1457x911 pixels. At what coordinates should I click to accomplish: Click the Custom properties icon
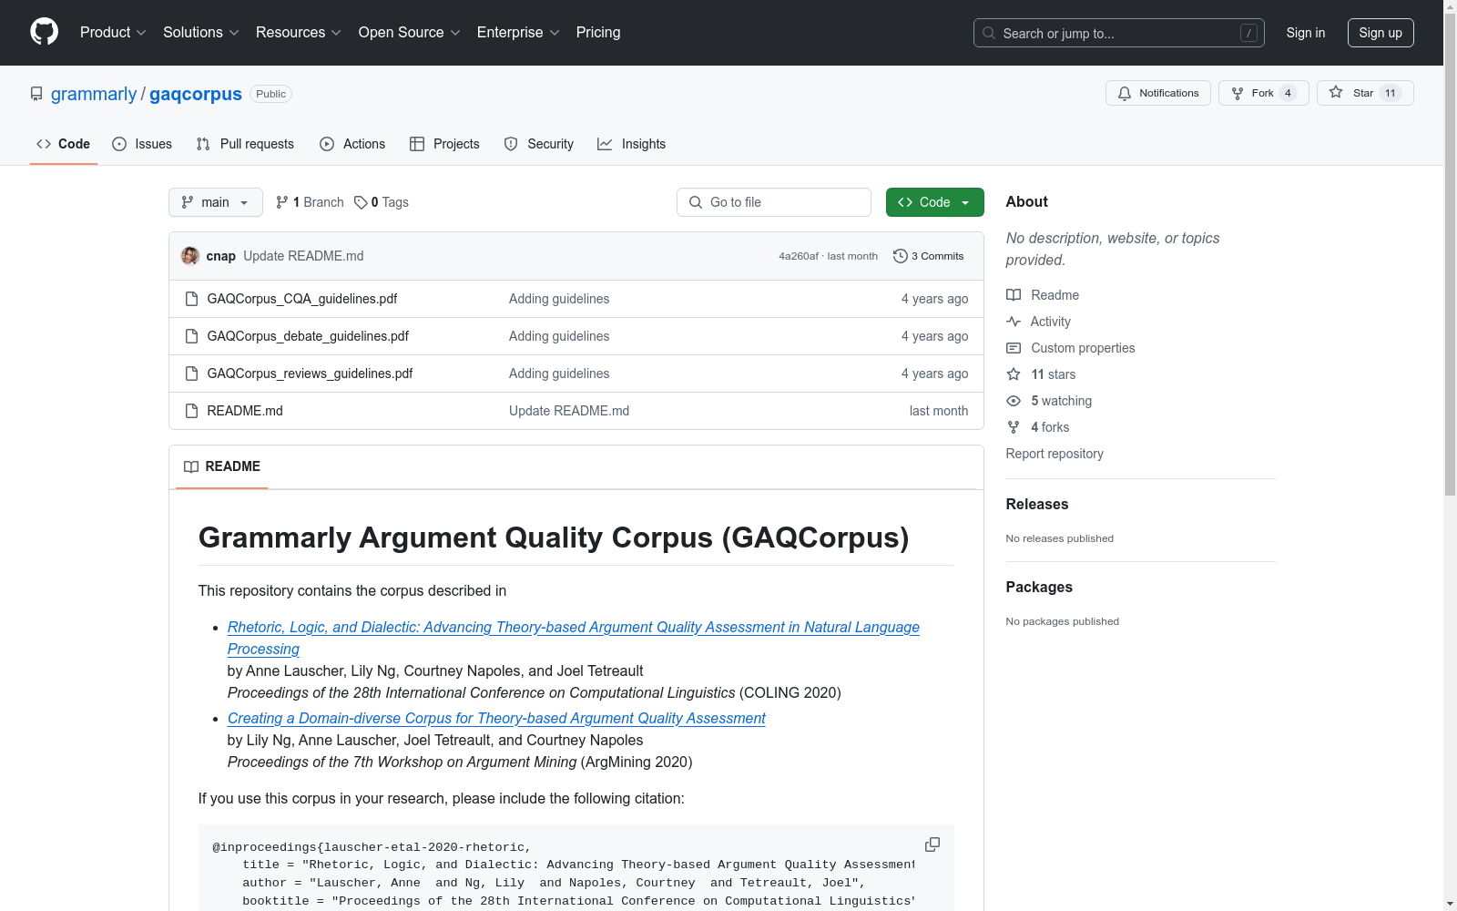[1014, 348]
